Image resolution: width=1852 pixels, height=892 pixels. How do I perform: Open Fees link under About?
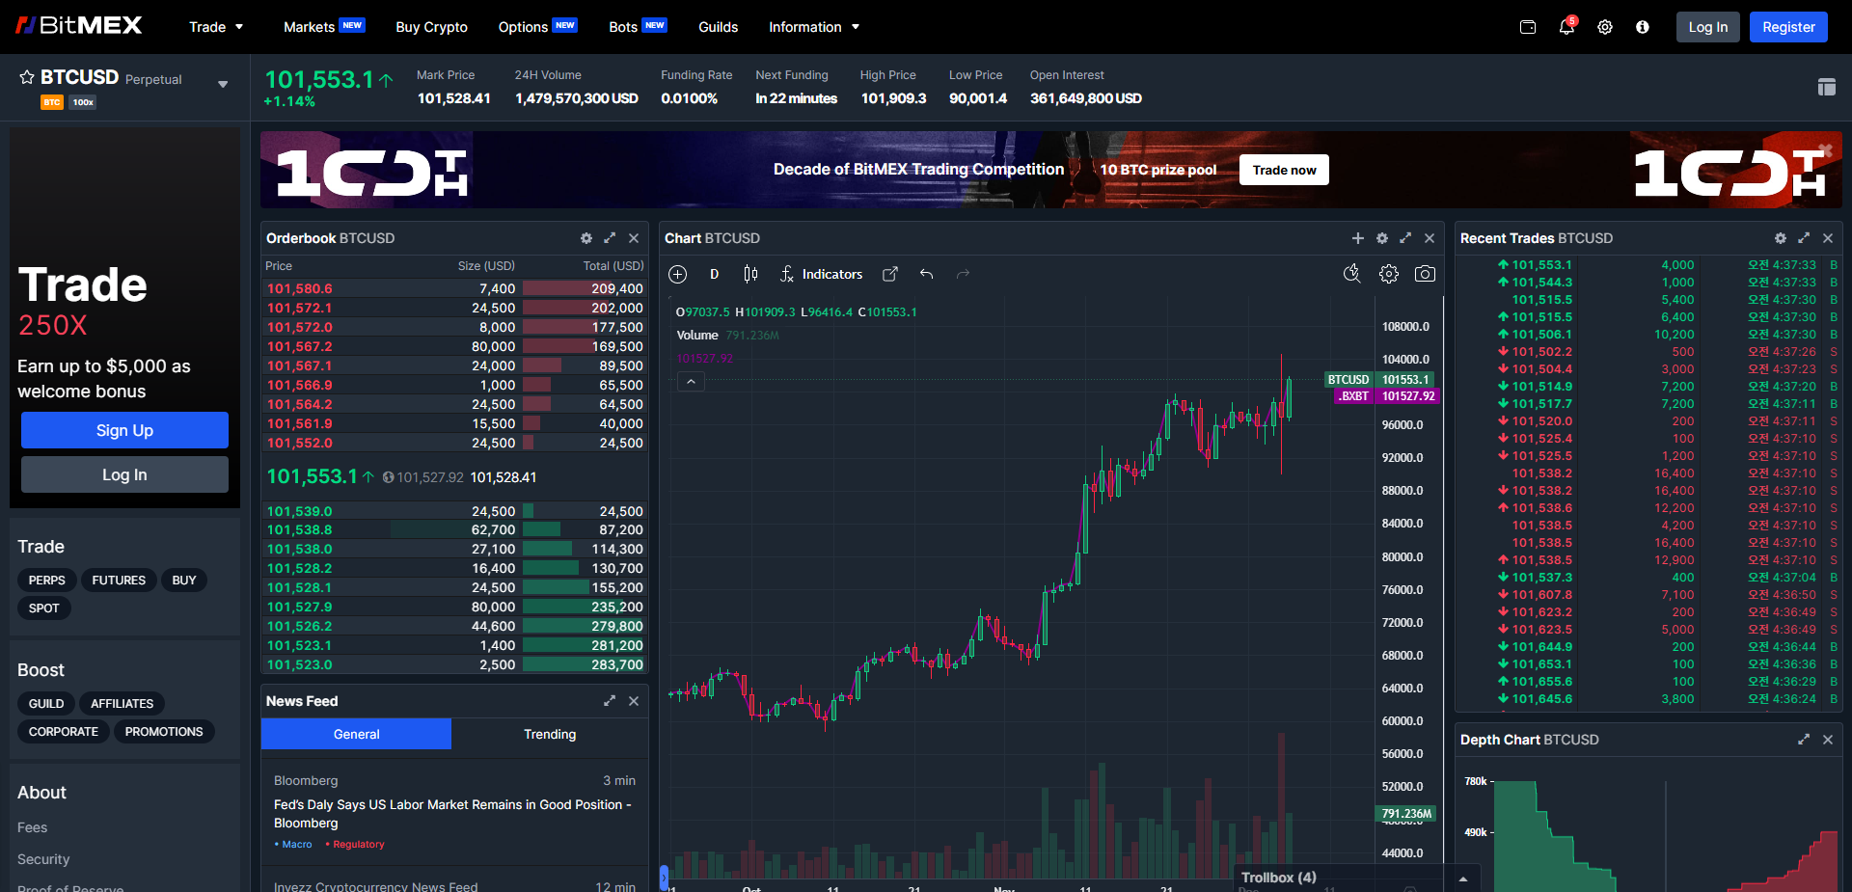[x=32, y=827]
